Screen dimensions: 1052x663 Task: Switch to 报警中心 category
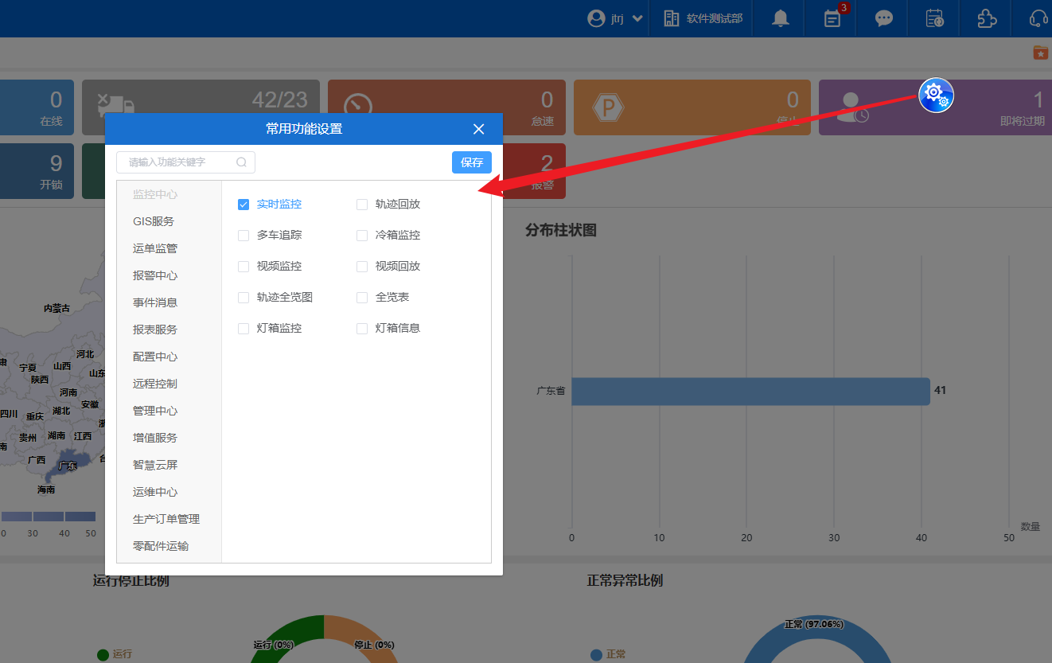pyautogui.click(x=155, y=275)
